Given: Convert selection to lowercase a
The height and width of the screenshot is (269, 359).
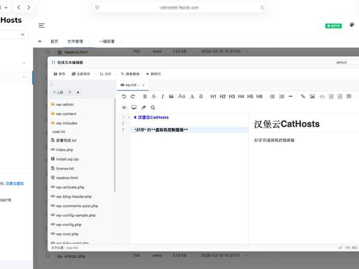Looking at the screenshot, I should pos(201,96).
